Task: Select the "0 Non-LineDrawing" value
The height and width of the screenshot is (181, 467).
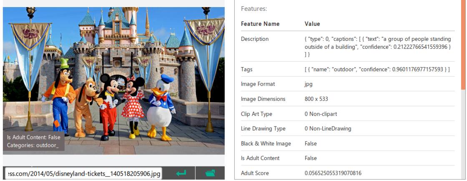Action: (328, 128)
